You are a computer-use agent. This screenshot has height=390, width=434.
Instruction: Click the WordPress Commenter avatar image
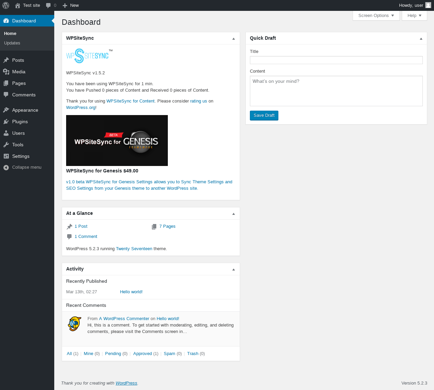(75, 324)
